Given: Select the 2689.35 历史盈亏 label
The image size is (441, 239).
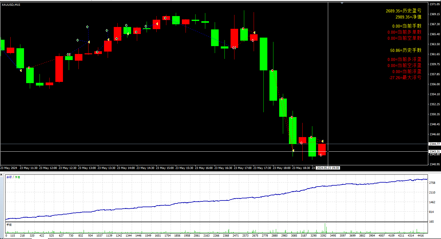Looking at the screenshot, I should pyautogui.click(x=404, y=11).
